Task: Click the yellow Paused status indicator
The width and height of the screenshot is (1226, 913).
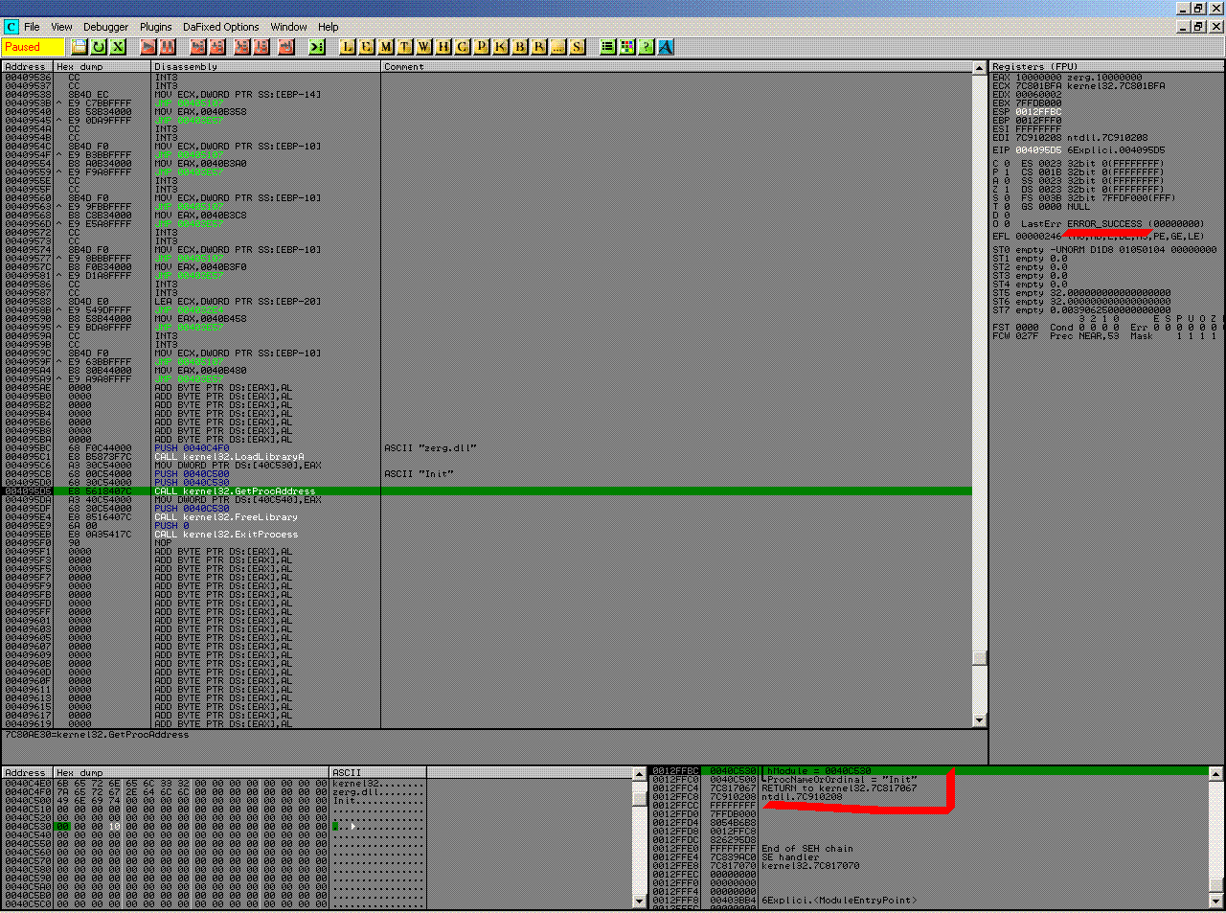Action: point(33,46)
